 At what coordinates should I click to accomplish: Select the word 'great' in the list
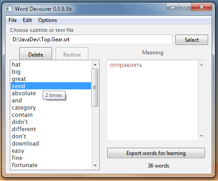pyautogui.click(x=51, y=79)
